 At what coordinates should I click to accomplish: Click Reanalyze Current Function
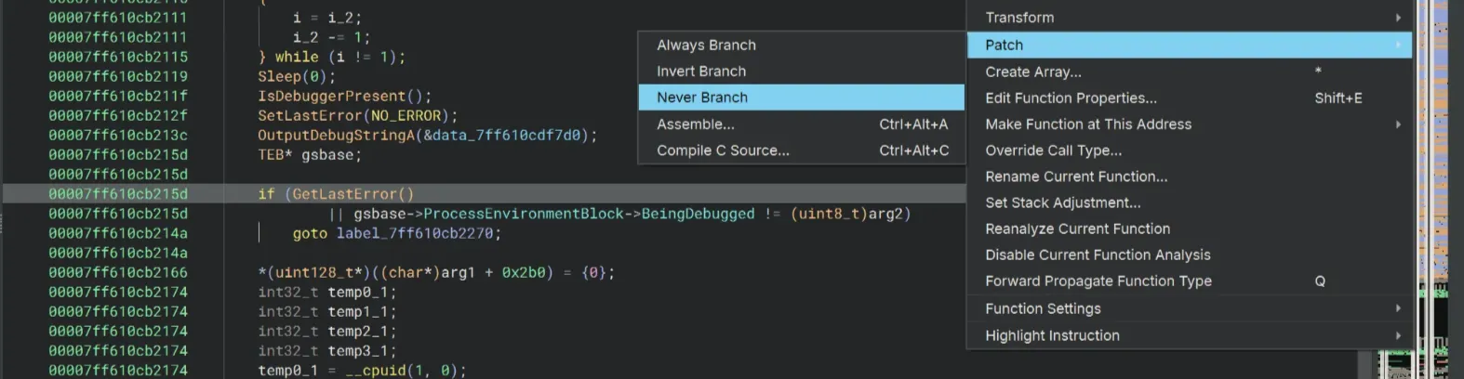point(1078,229)
